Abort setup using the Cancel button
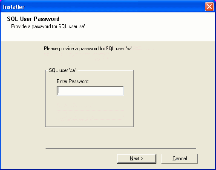The image size is (216, 170). pos(180,158)
